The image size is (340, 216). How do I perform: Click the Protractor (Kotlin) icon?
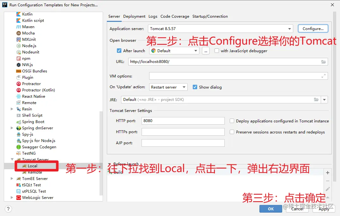pos(19,90)
